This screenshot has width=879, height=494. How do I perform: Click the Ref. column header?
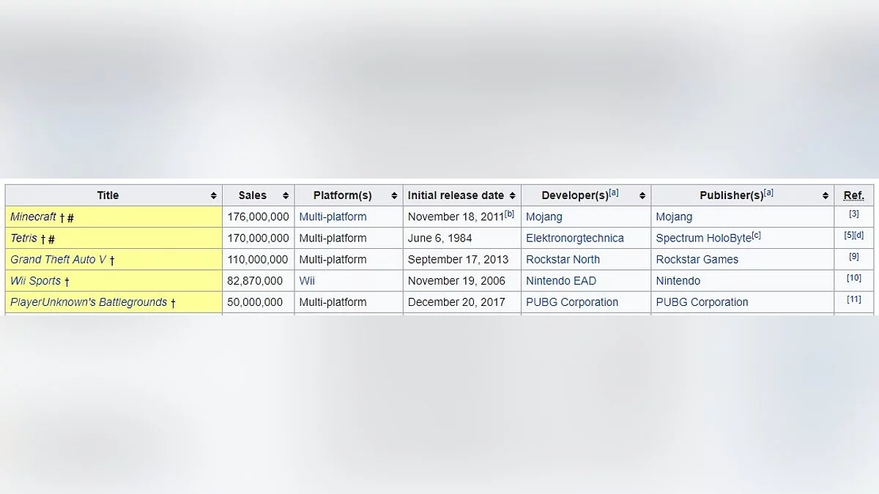point(854,195)
